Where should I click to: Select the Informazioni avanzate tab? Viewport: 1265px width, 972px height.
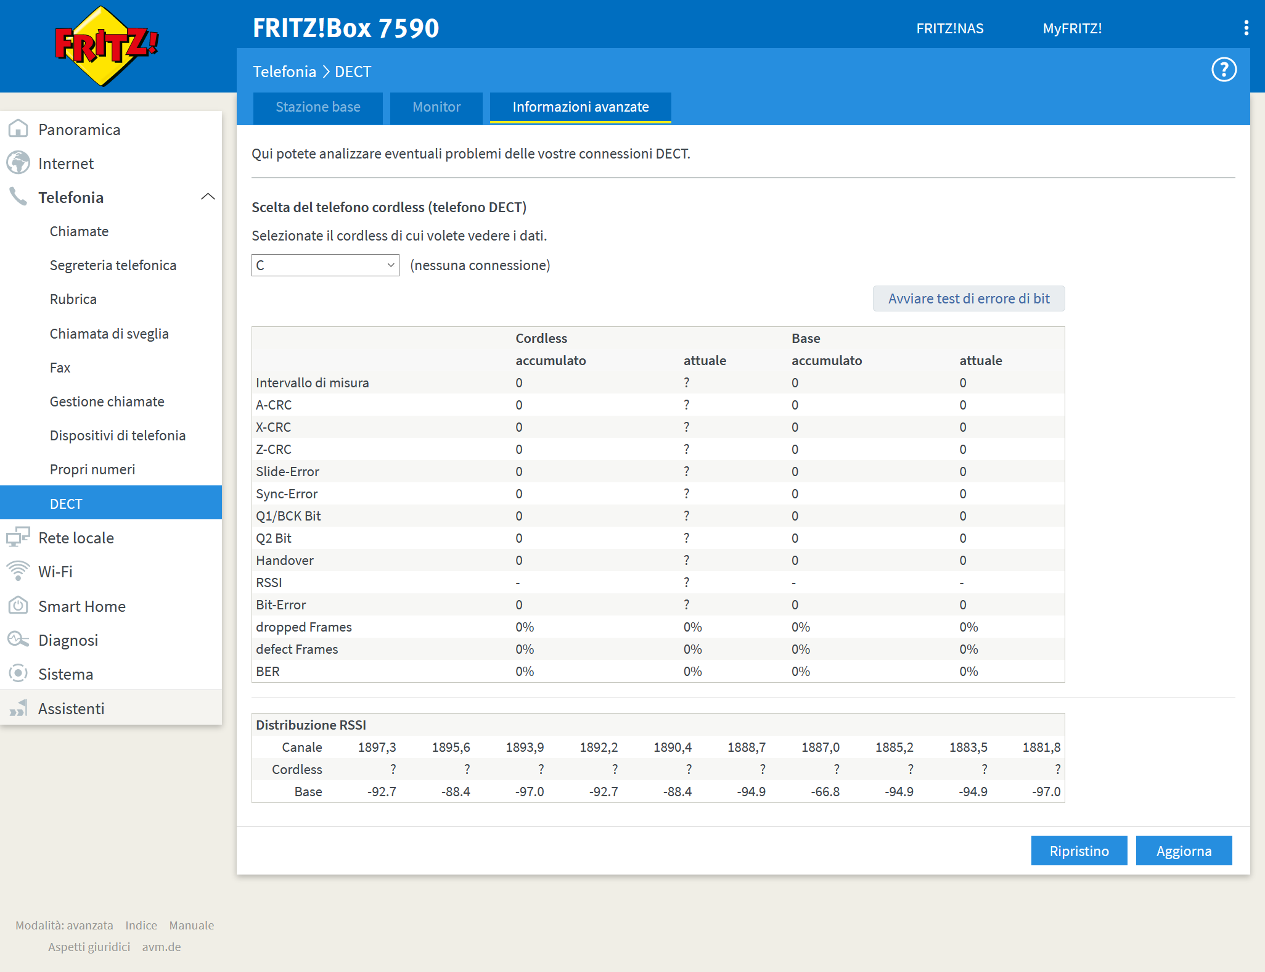tap(580, 107)
